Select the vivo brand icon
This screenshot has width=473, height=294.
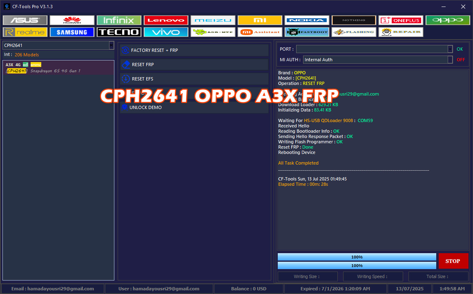coord(166,32)
